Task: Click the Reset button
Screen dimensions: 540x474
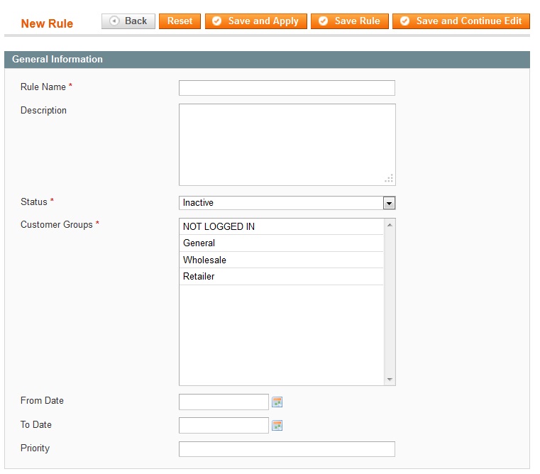Action: 180,21
